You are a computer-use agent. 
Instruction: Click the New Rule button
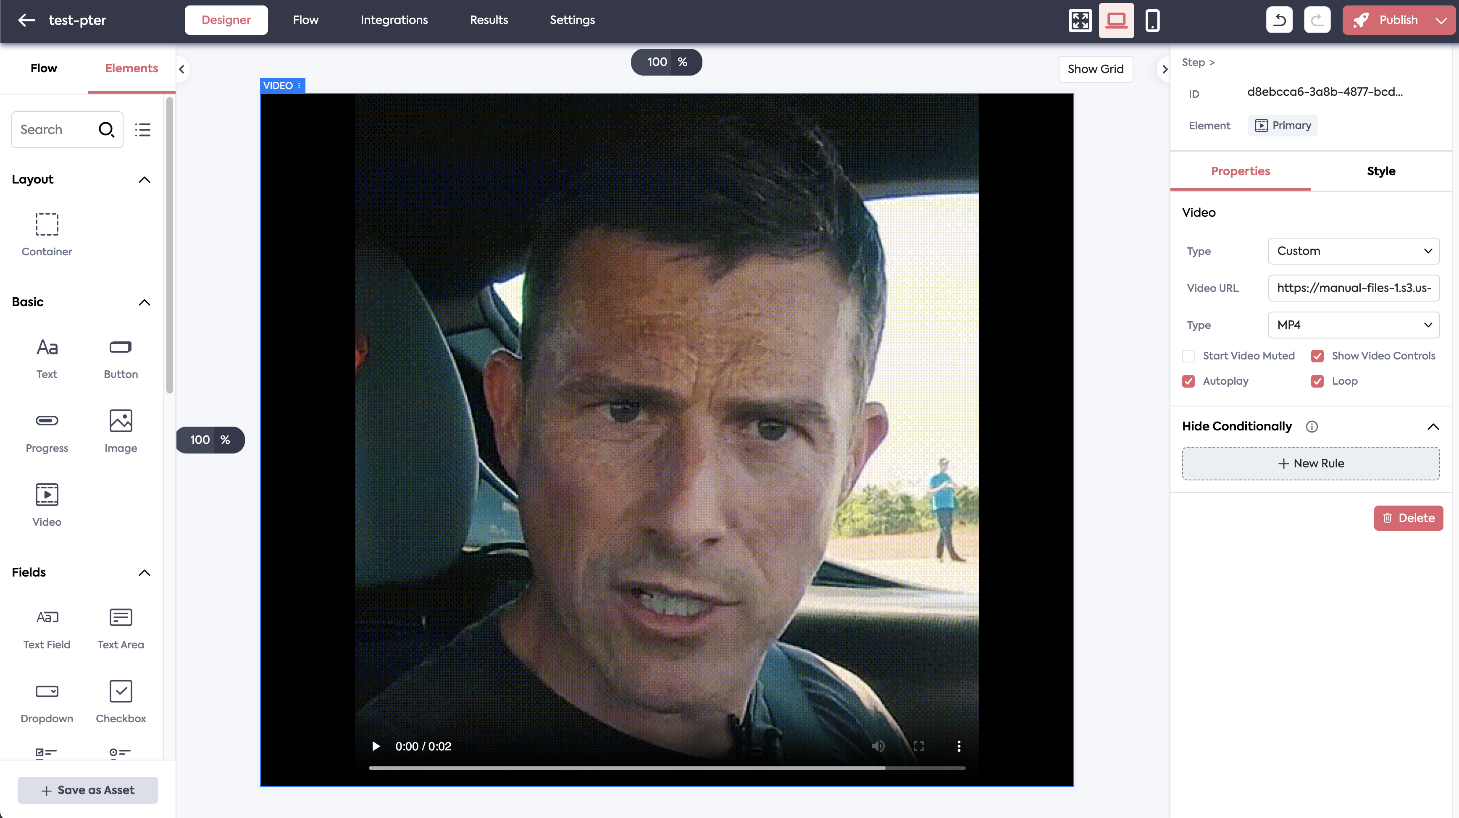(x=1311, y=464)
